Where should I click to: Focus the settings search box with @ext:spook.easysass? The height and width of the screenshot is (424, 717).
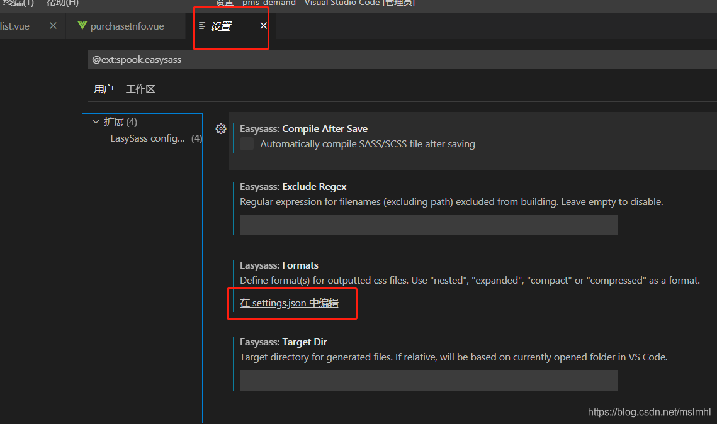(402, 59)
